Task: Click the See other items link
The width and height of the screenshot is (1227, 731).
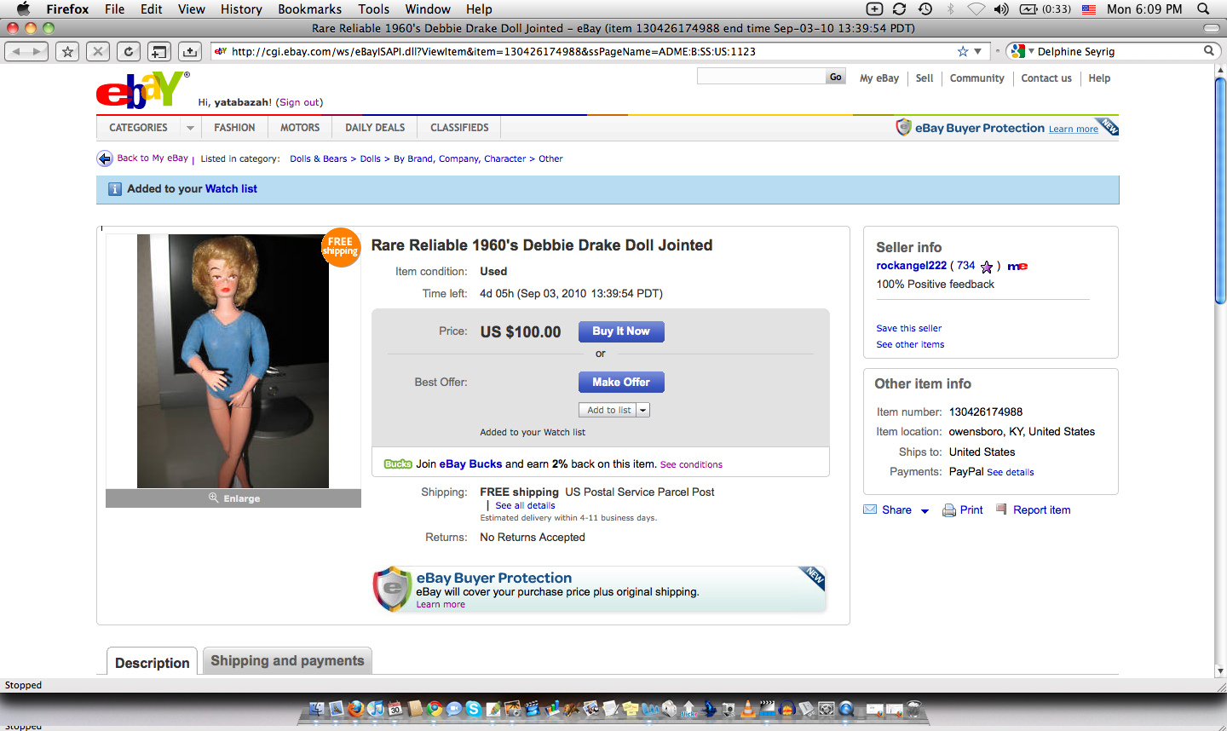Action: [910, 344]
